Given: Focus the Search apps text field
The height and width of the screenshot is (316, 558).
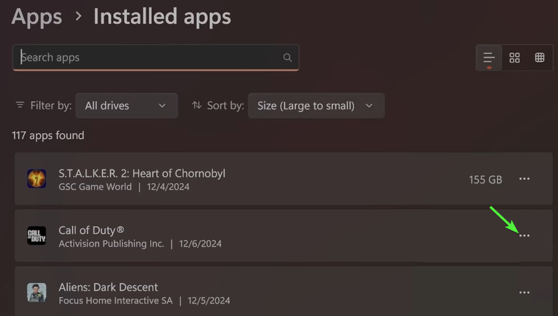Looking at the screenshot, I should 150,57.
